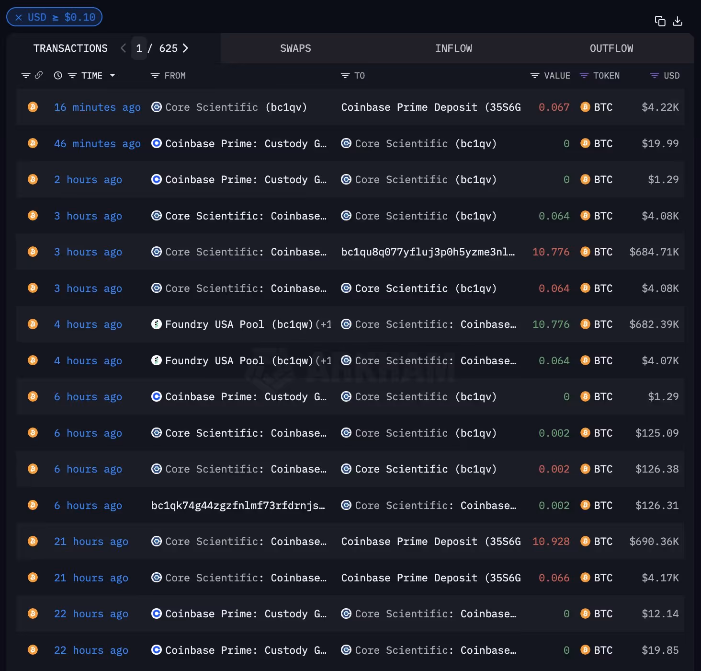701x671 pixels.
Task: Click the clock icon in TIME header
Action: pos(58,75)
